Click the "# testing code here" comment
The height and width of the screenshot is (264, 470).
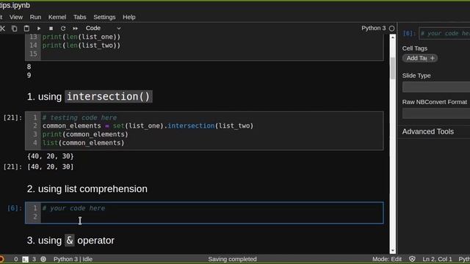point(80,117)
